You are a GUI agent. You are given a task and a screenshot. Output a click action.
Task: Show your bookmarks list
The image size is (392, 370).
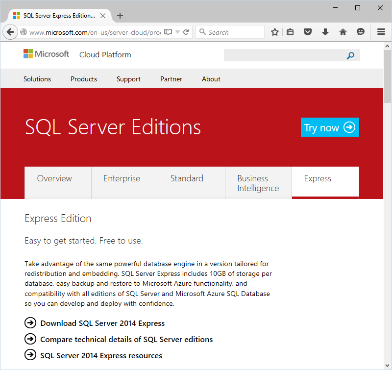point(290,32)
